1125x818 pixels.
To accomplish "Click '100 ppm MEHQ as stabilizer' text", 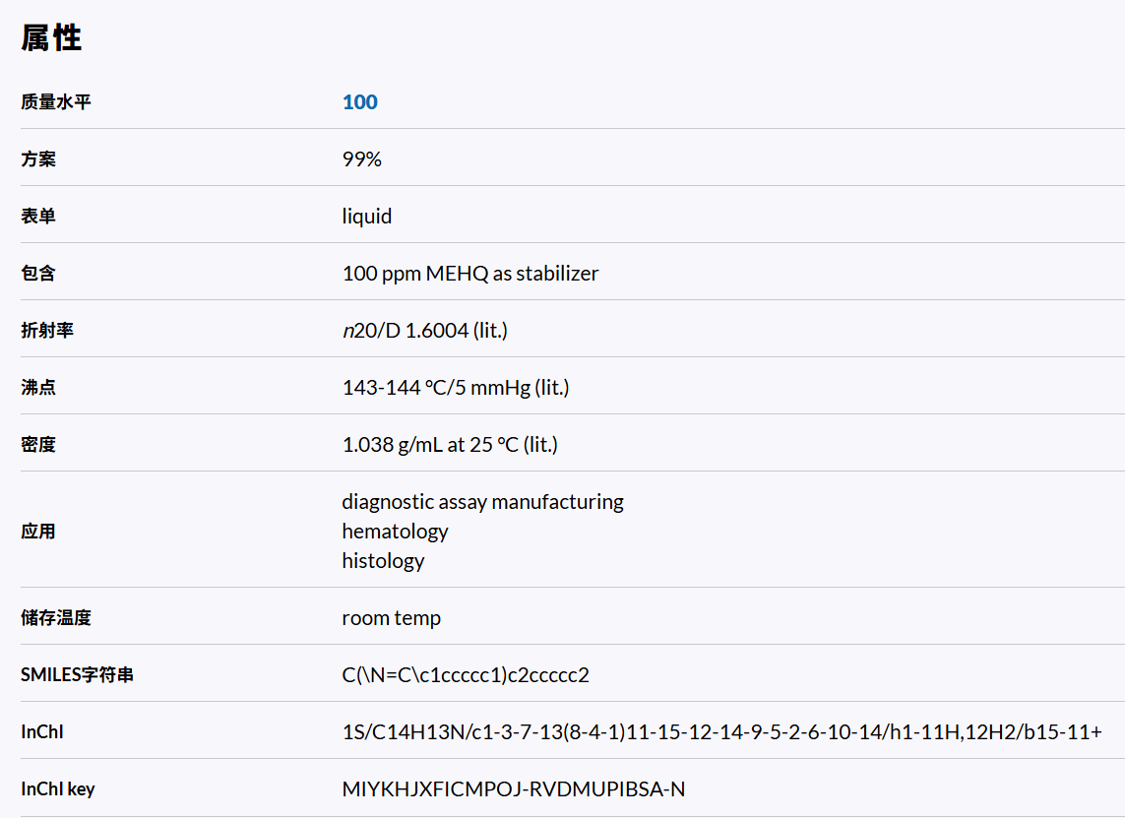I will (469, 274).
